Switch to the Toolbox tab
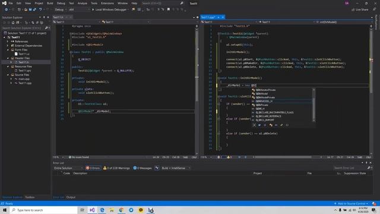This screenshot has height=214, width=380. pos(30,197)
